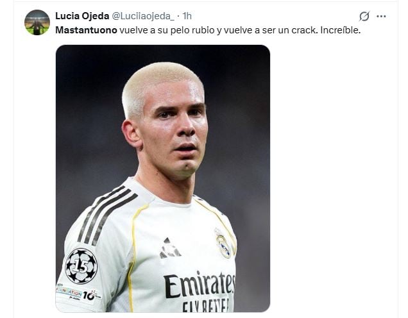The image size is (408, 318).
Task: Open the post via 1h timestamp
Action: point(187,16)
